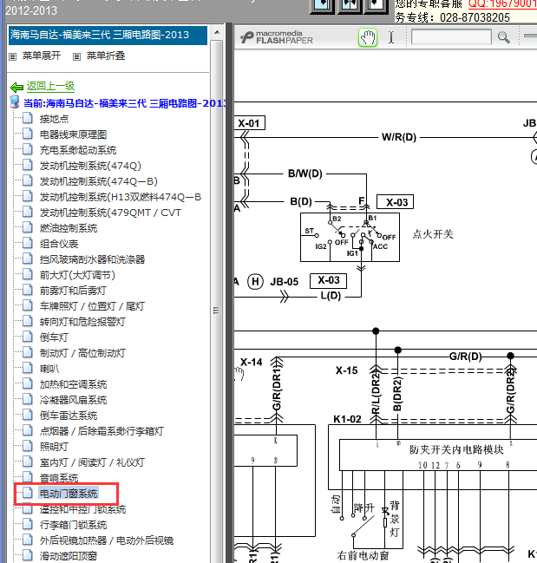Open 前大灯(大灯调节) entry
The height and width of the screenshot is (563, 537).
77,275
